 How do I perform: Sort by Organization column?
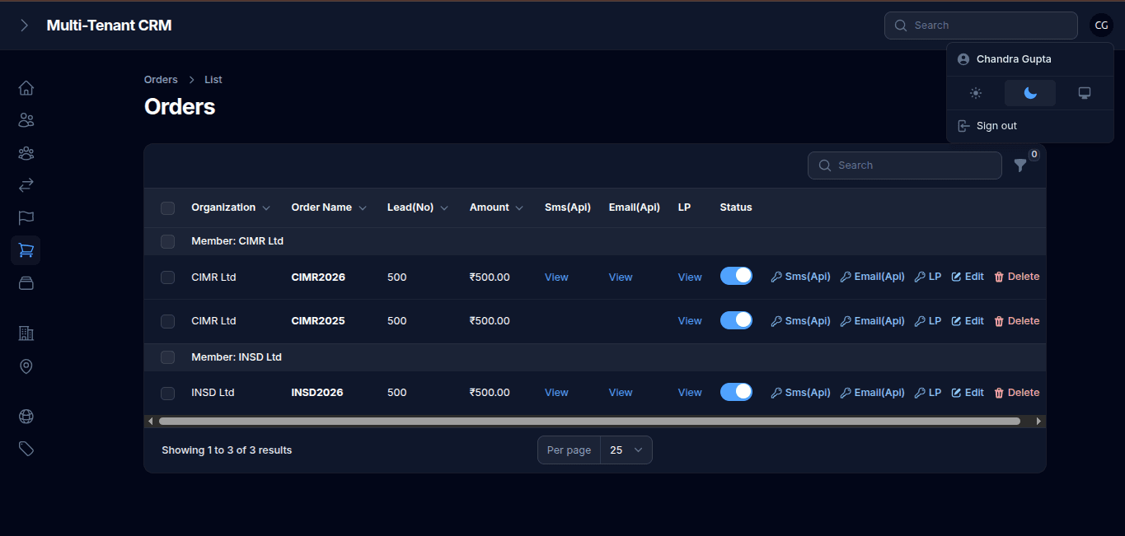[230, 207]
